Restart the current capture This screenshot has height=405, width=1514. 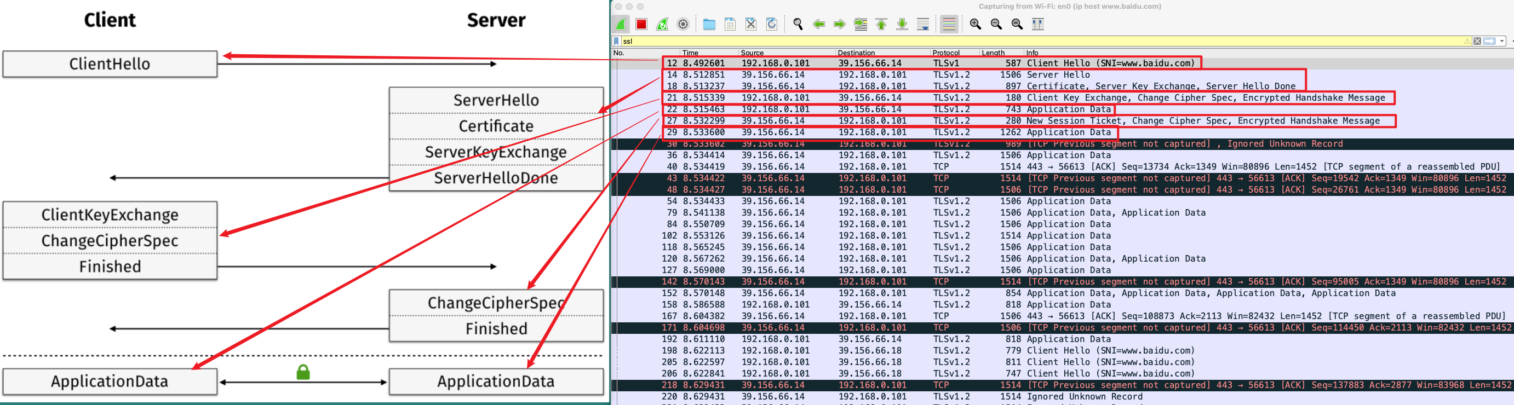(662, 24)
